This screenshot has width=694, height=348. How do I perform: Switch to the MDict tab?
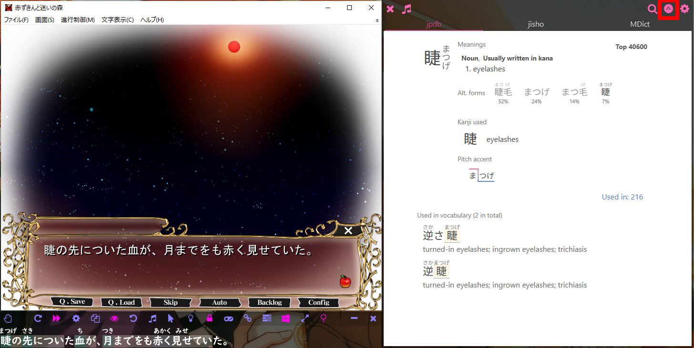640,24
